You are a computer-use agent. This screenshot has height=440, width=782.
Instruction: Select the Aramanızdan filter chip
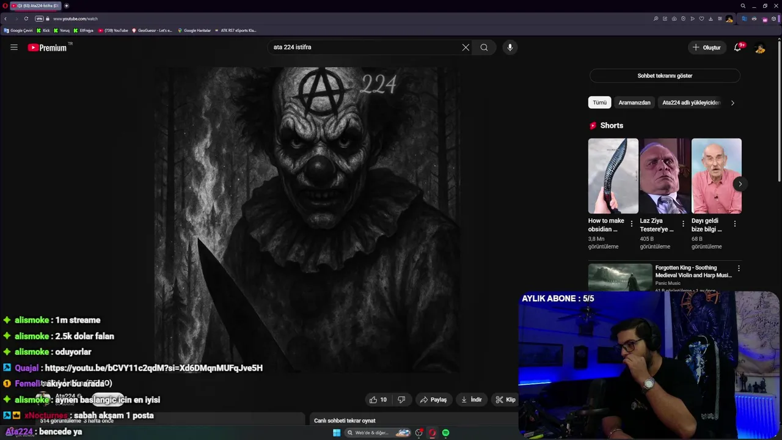click(x=634, y=103)
